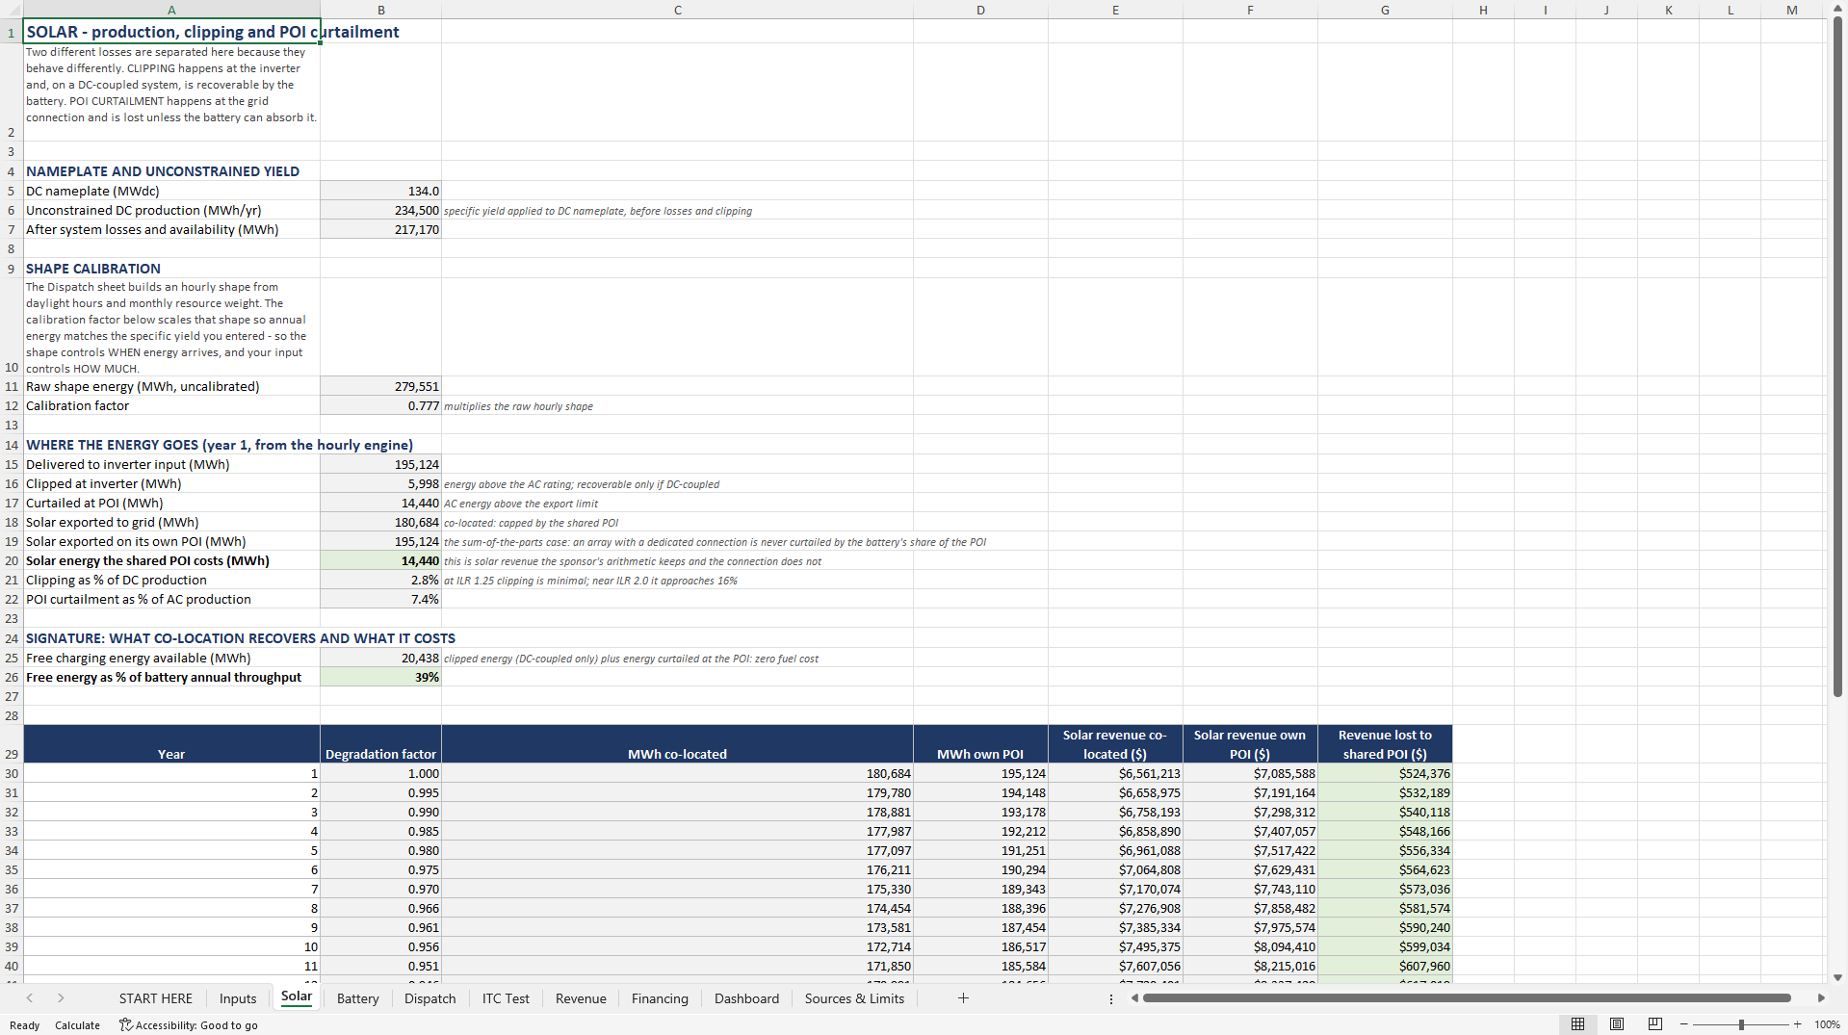Click the select-all corner of grid
The image size is (1848, 1035).
click(12, 10)
